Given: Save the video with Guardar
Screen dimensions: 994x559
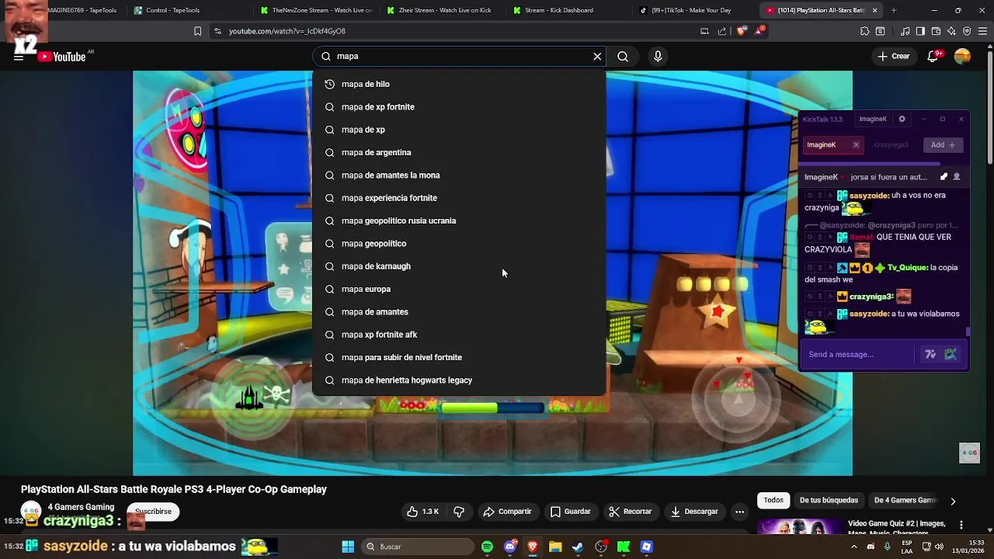Looking at the screenshot, I should click(x=571, y=512).
